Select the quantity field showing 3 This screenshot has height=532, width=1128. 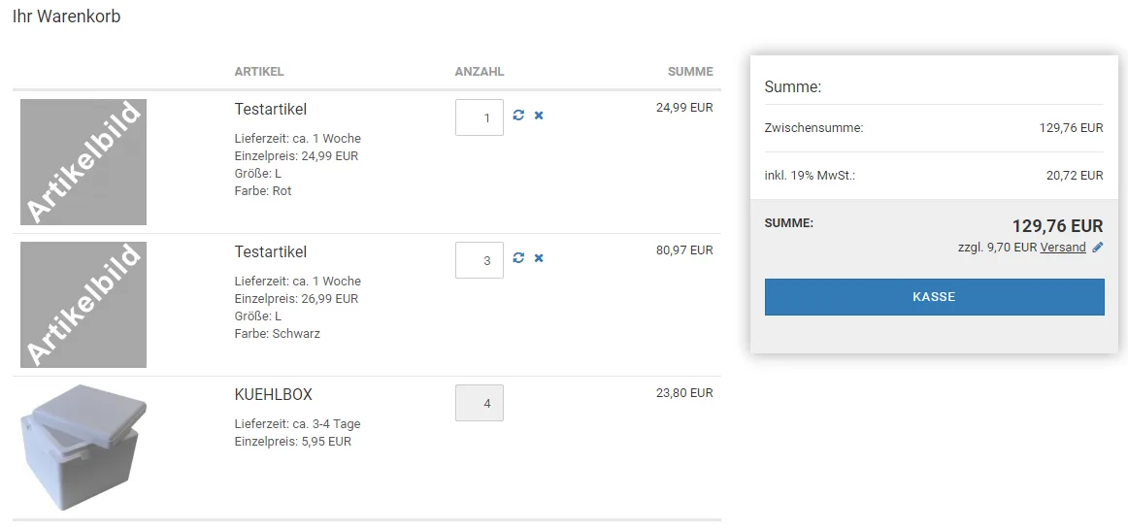[480, 260]
